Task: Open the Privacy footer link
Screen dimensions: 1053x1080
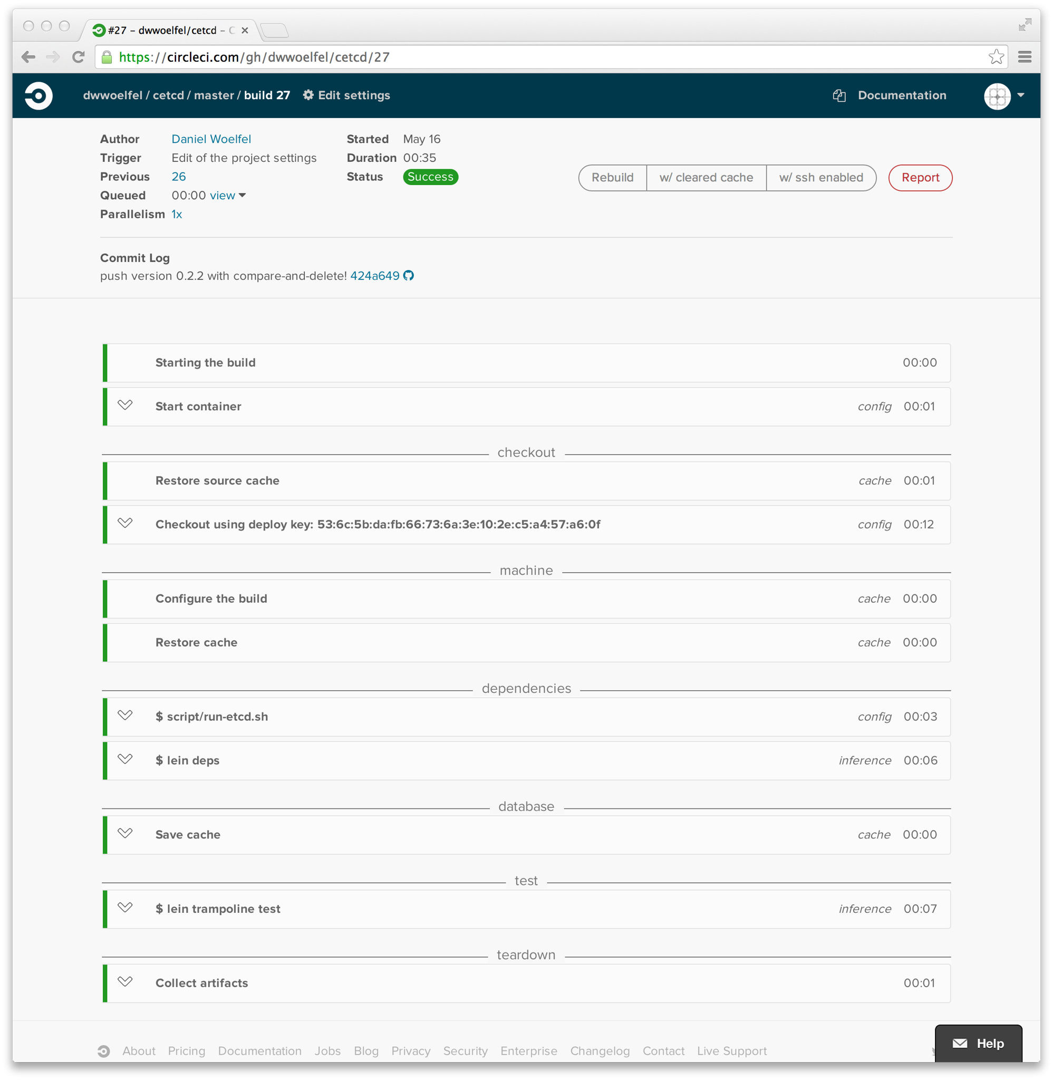Action: click(411, 1050)
